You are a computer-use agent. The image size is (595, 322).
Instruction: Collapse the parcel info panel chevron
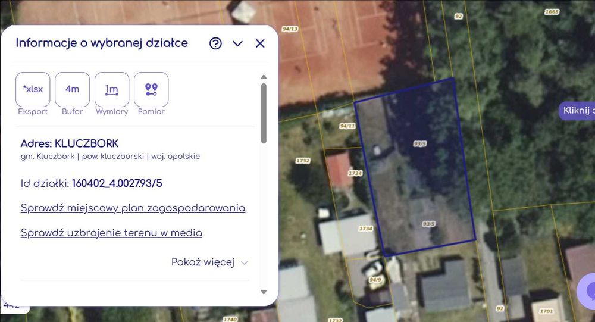pyautogui.click(x=237, y=43)
